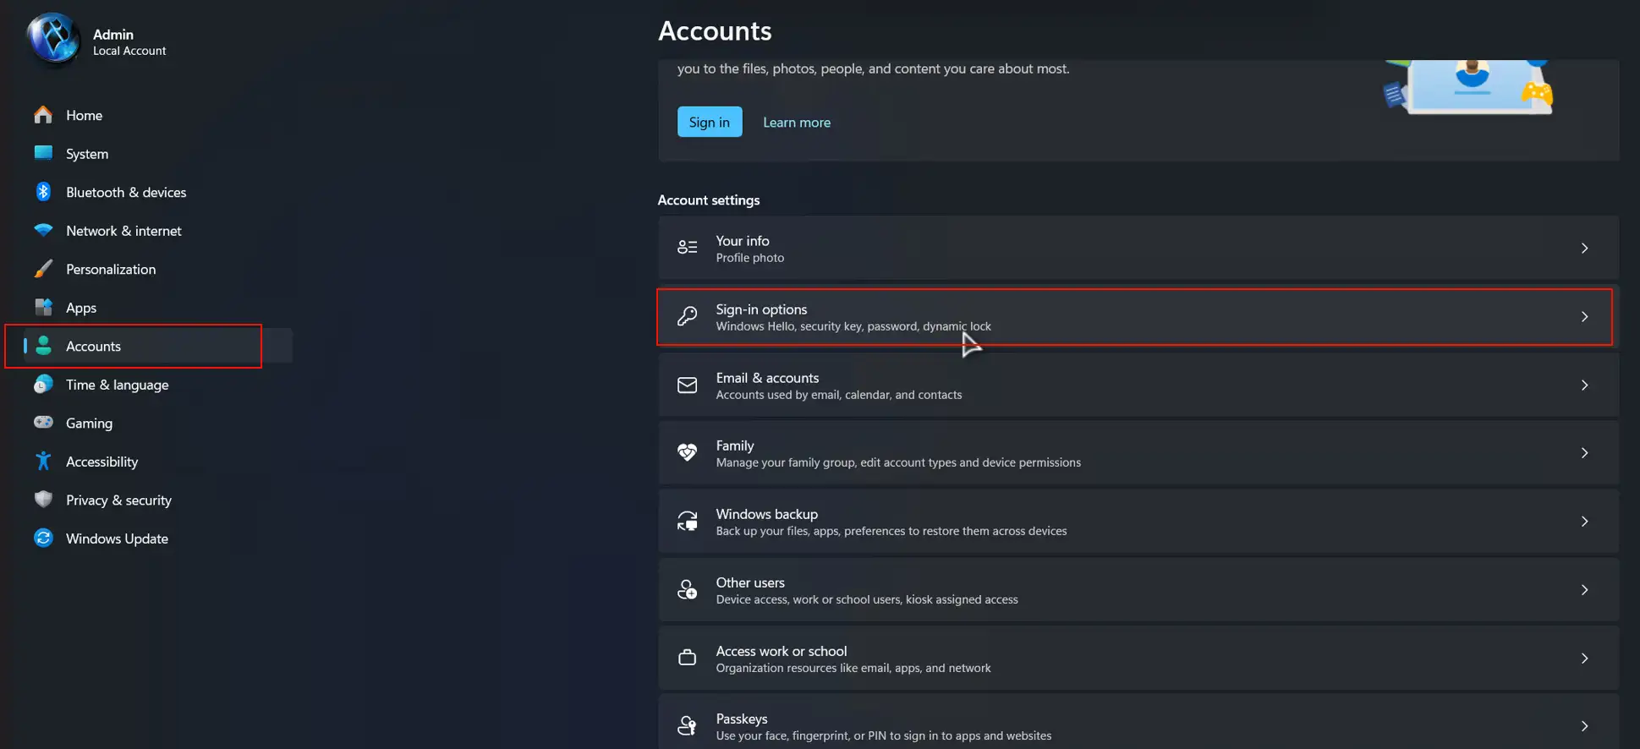Click the account illustration graphic
The width and height of the screenshot is (1640, 749).
(x=1468, y=86)
